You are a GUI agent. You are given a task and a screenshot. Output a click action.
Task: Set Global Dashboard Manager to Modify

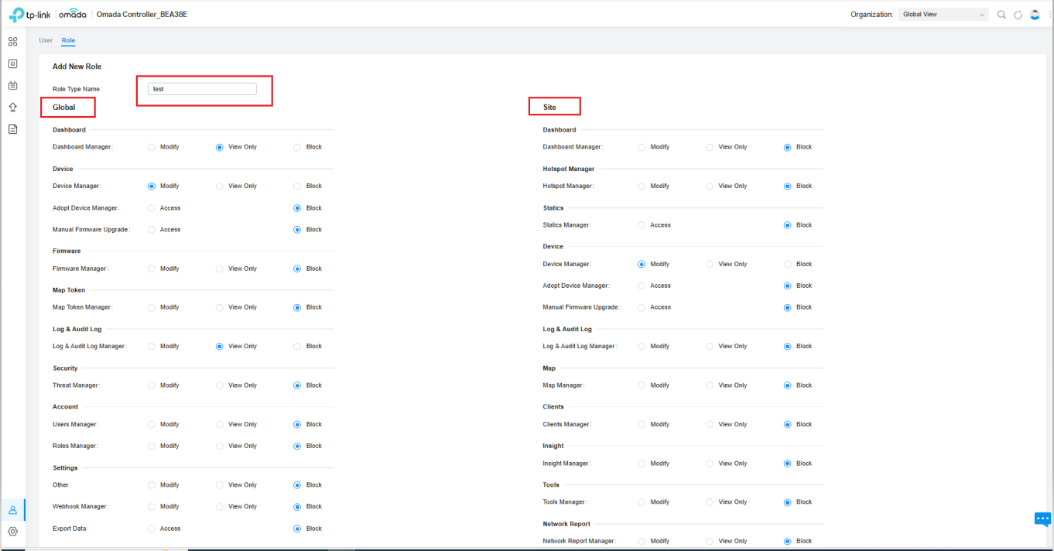pos(151,147)
